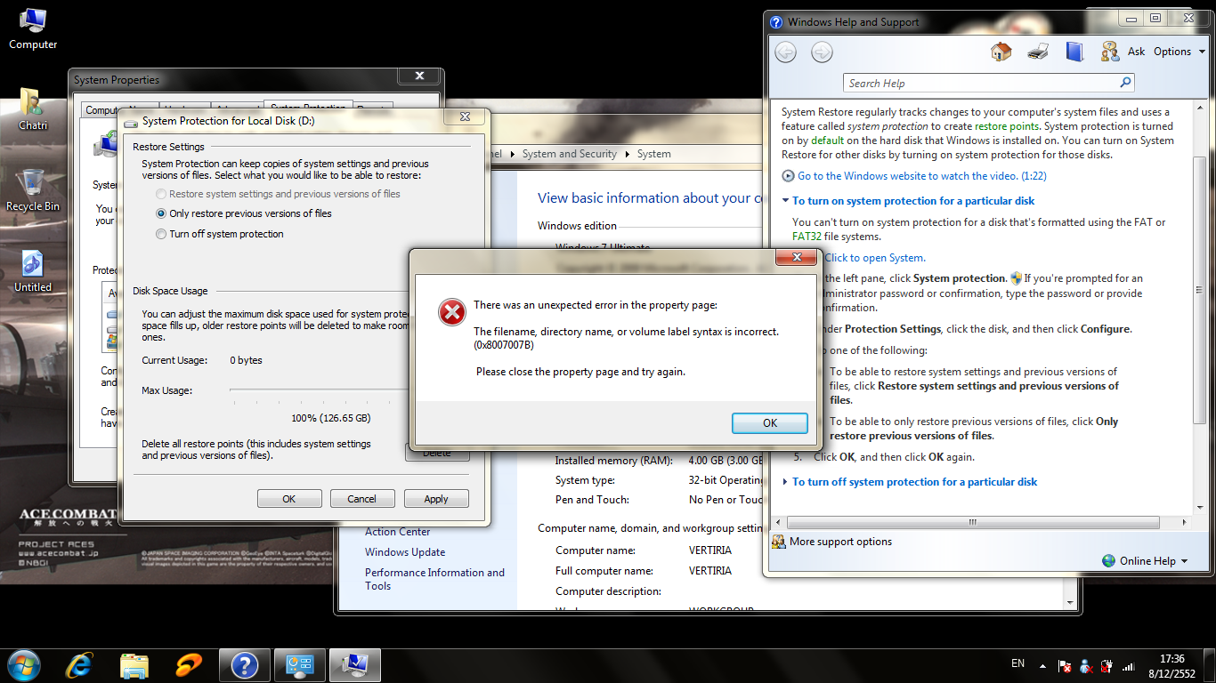Open Action Center flag in system tray
The width and height of the screenshot is (1216, 683).
(x=1065, y=665)
